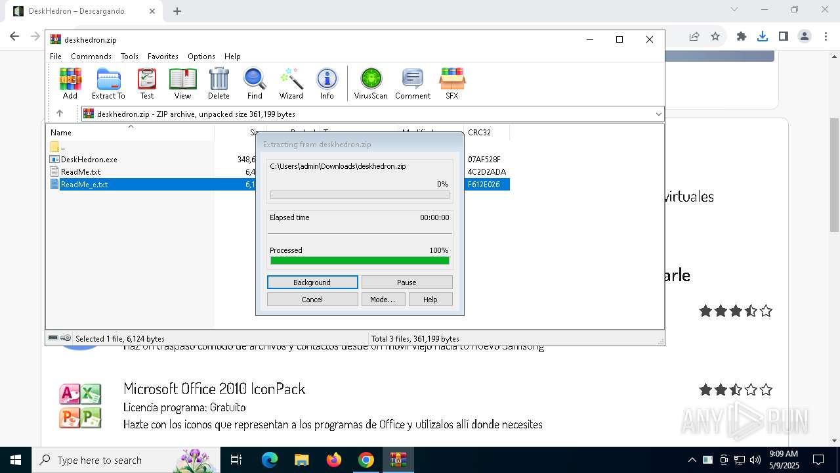Click the SFX toolbar icon

pos(452,83)
